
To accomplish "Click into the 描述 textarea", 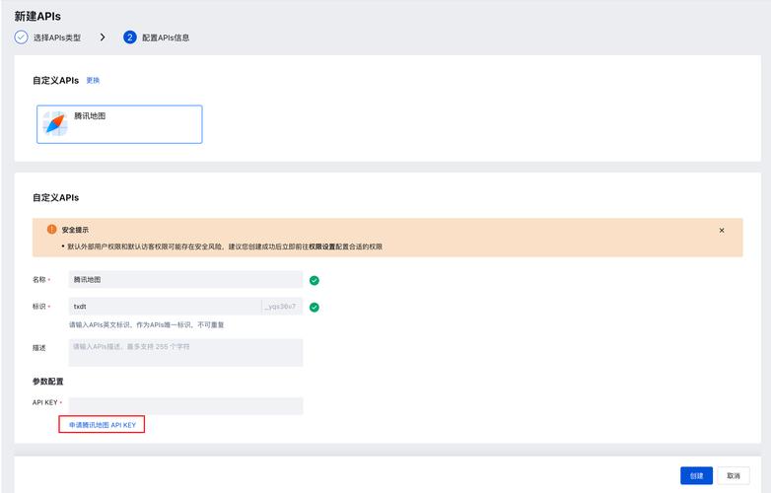I will [186, 352].
